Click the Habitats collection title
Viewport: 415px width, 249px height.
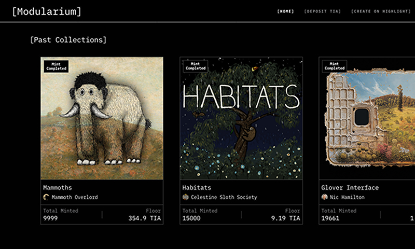[x=197, y=188]
